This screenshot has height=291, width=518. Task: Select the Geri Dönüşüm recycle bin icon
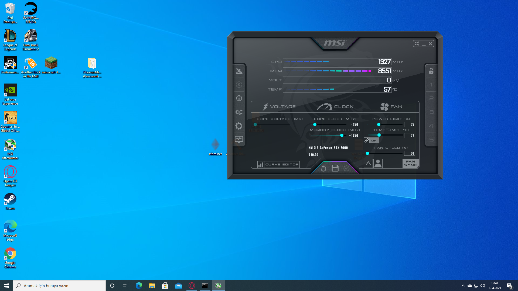10,13
